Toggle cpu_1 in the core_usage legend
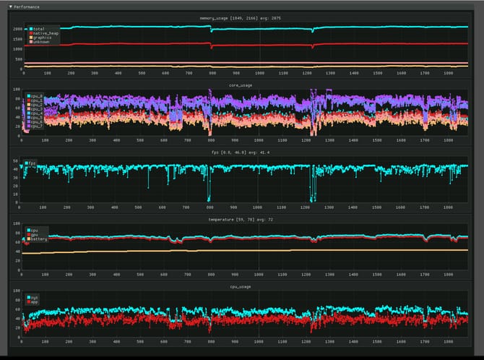 [35, 100]
